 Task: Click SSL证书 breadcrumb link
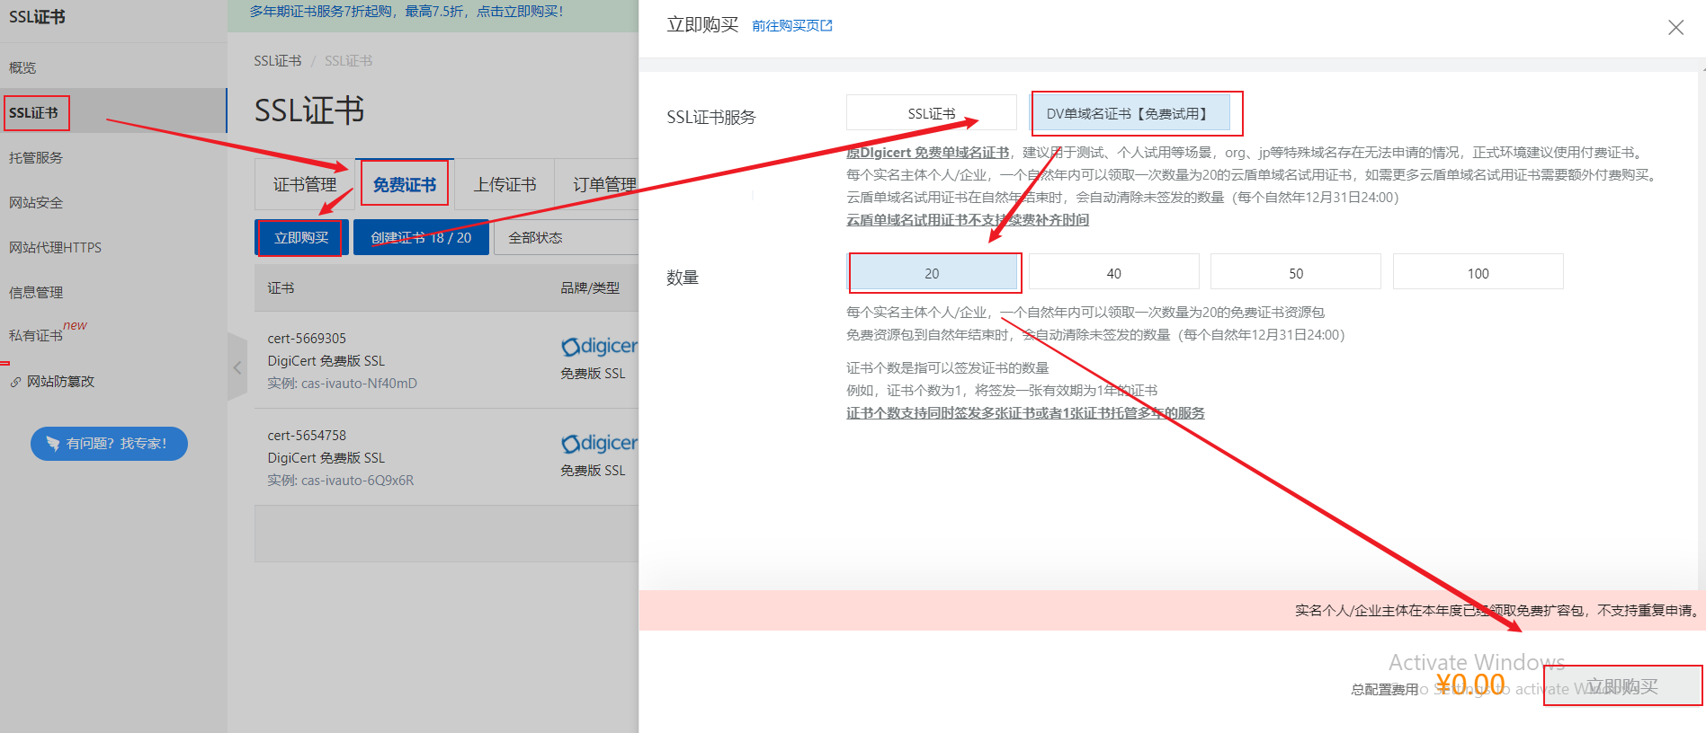(x=277, y=61)
